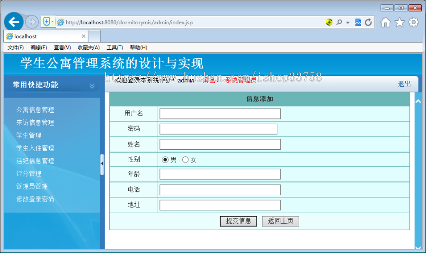The image size is (426, 253).
Task: Collapse sidebar with the splitter arrow handle
Action: click(102, 164)
